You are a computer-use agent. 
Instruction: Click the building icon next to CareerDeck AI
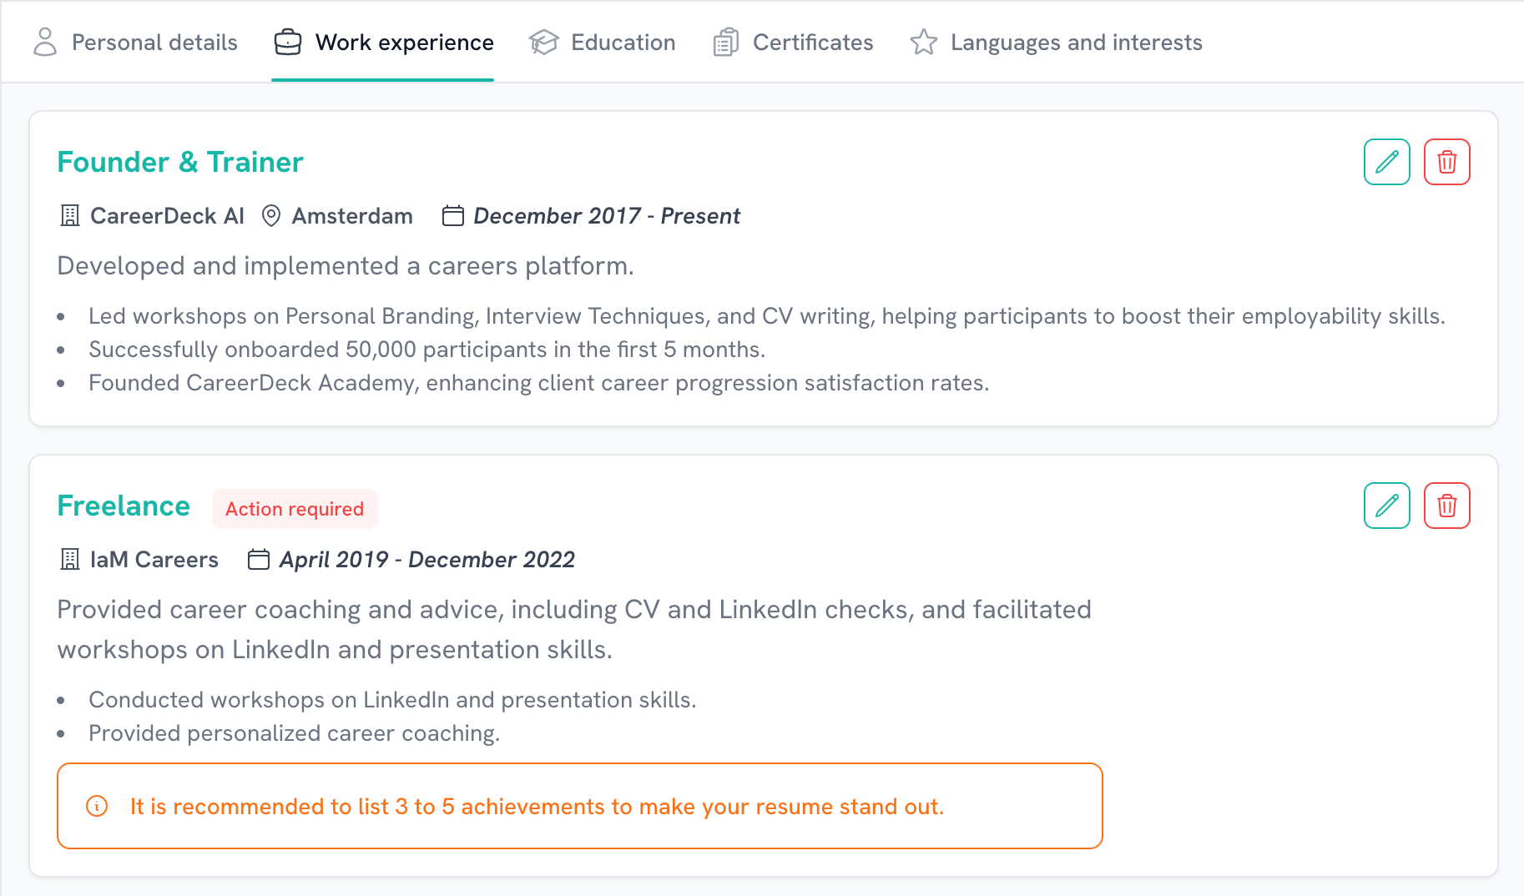tap(69, 215)
